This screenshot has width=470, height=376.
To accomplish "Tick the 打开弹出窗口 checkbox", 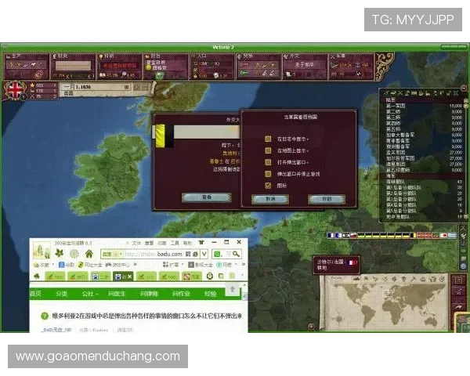I will (268, 162).
